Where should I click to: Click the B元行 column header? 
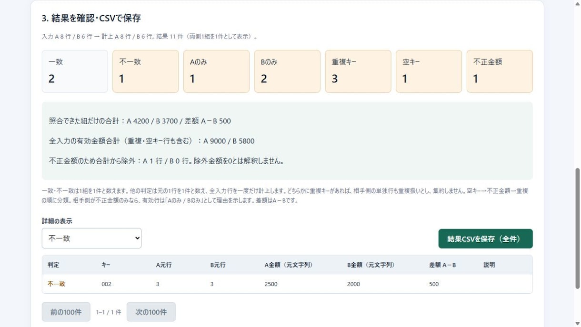pos(218,265)
